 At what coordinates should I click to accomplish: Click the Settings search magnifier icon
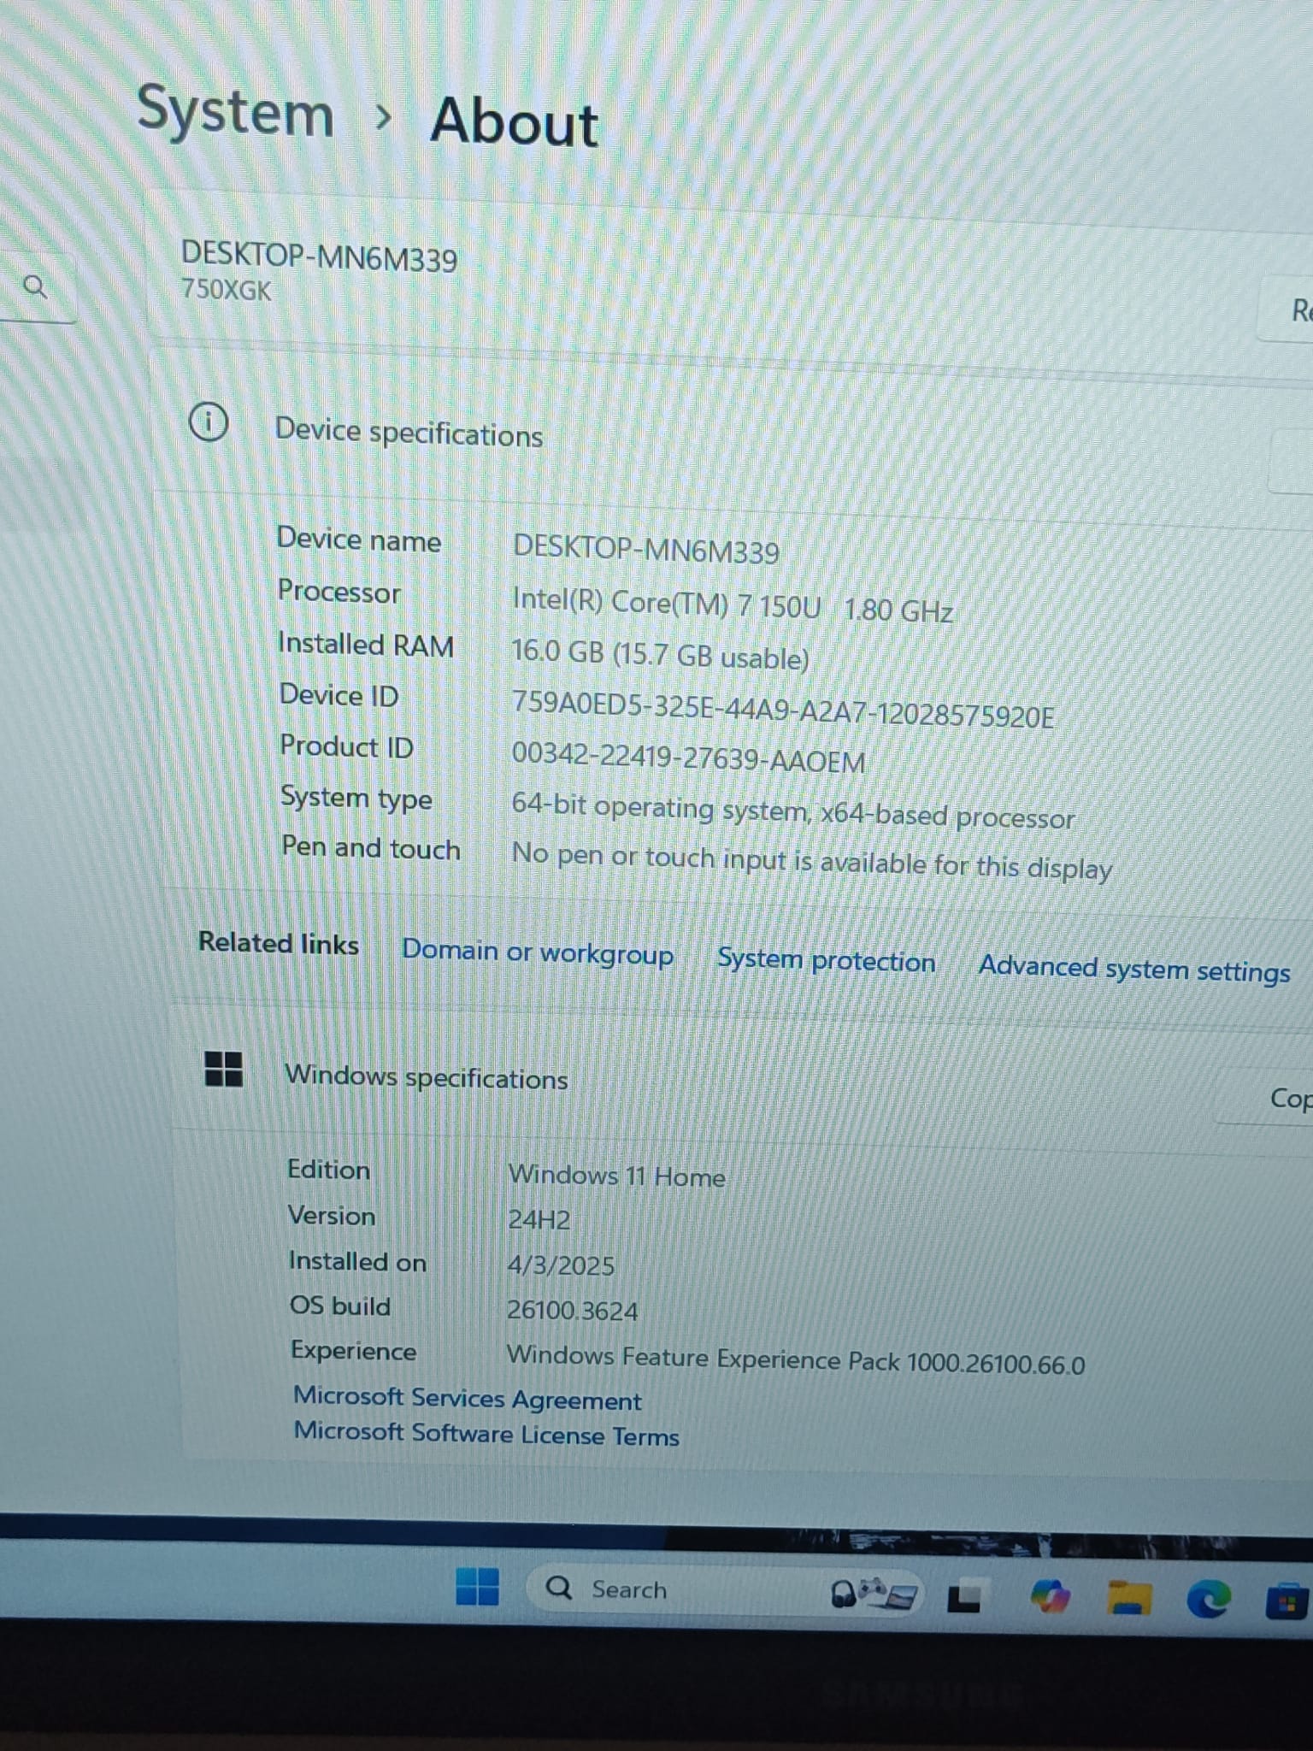34,286
